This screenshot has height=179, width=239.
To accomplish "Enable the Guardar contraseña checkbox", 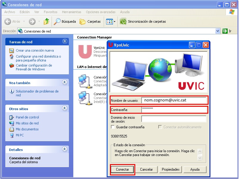I will coord(113,127).
